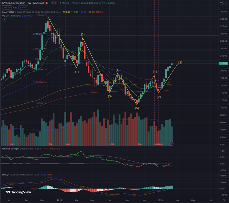The height and width of the screenshot is (203, 229).
Task: Click the Mar label after 2023
Action: (x=177, y=201)
